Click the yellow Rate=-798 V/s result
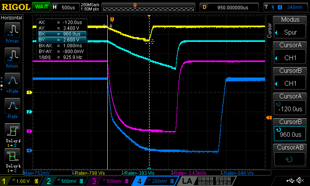This screenshot has height=186, width=310. pyautogui.click(x=98, y=173)
